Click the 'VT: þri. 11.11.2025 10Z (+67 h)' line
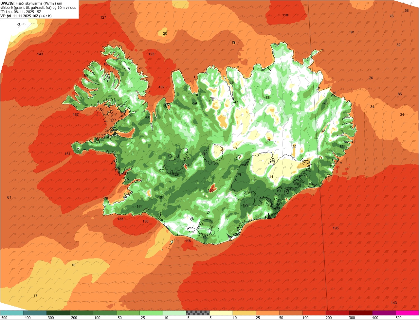The height and width of the screenshot is (320, 419). (26, 16)
